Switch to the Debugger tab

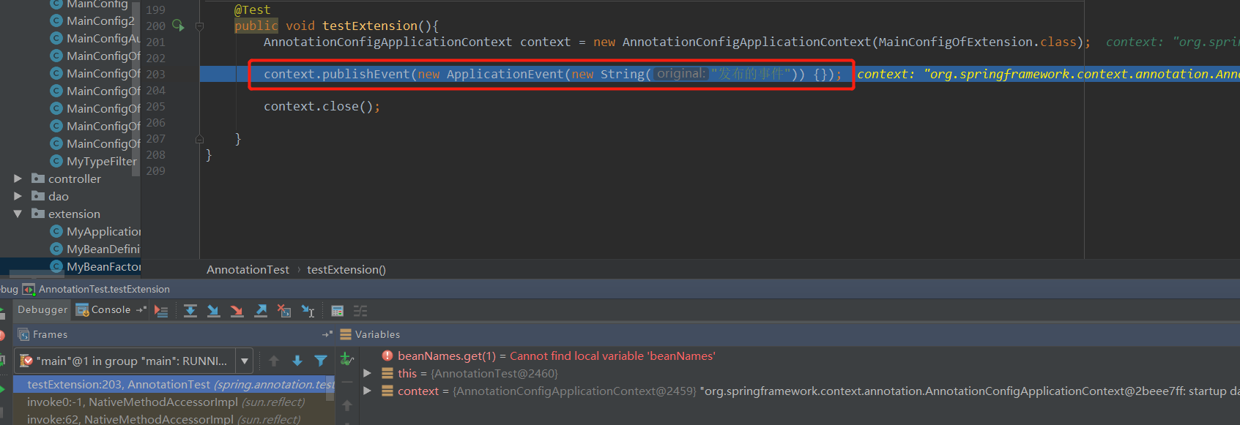[42, 310]
